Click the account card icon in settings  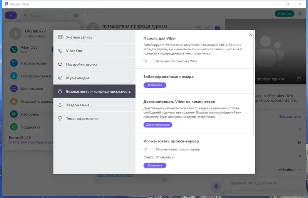[x=60, y=37]
